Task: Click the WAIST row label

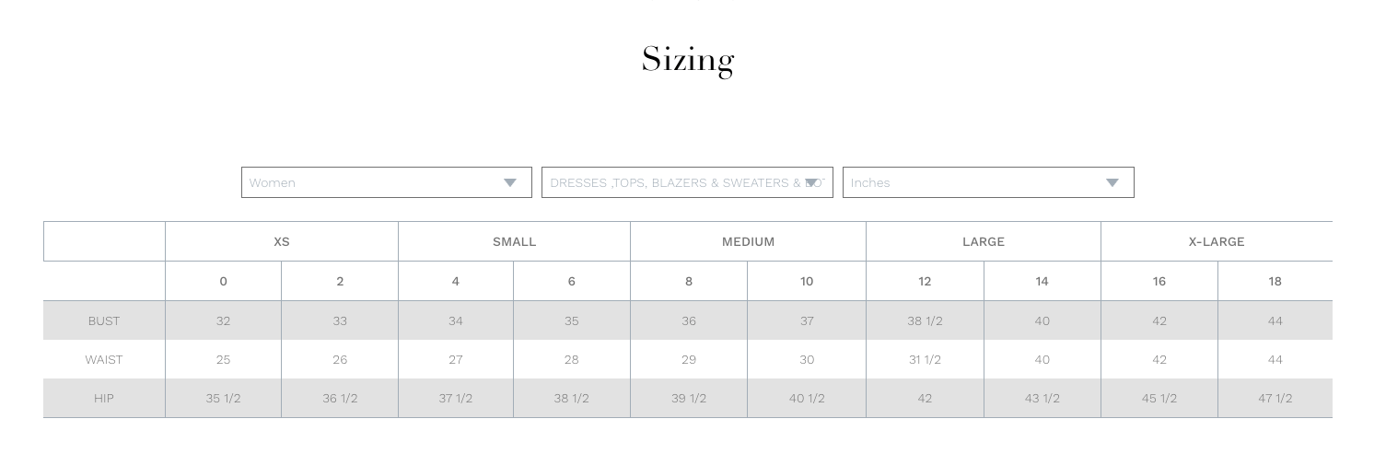Action: [x=104, y=359]
